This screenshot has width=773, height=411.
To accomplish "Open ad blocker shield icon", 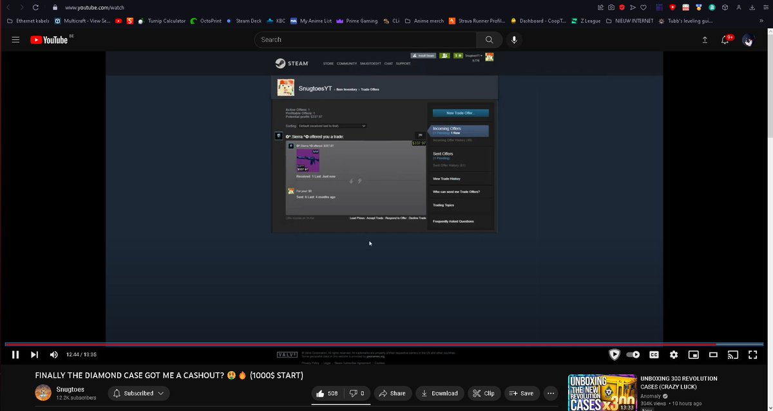I will [622, 7].
